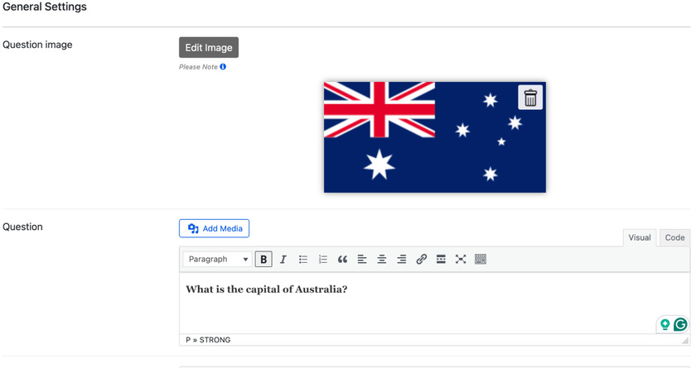Delete the flag image with trash icon

coord(530,98)
